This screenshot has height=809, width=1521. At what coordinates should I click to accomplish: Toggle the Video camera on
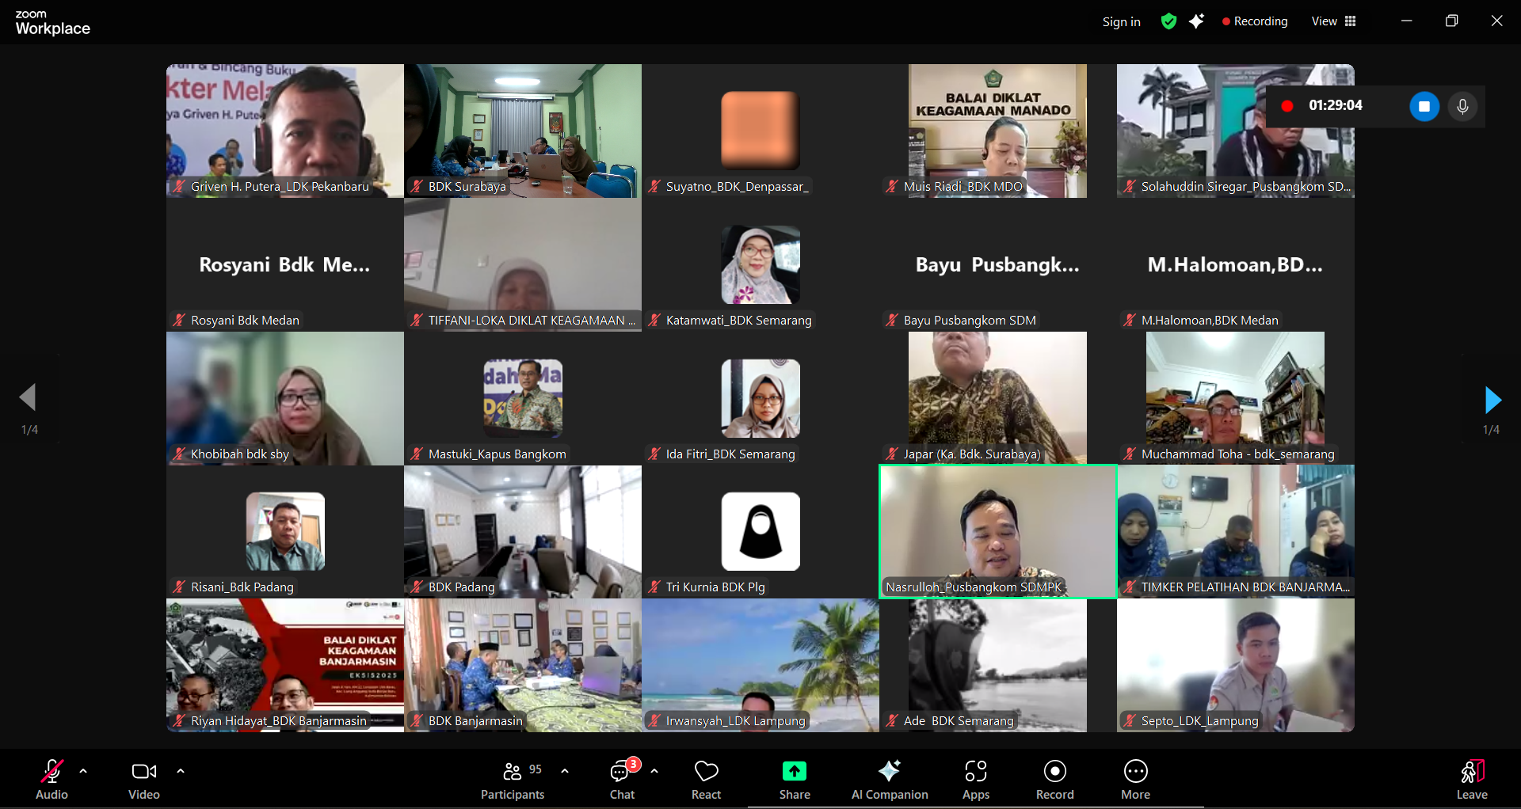tap(143, 780)
